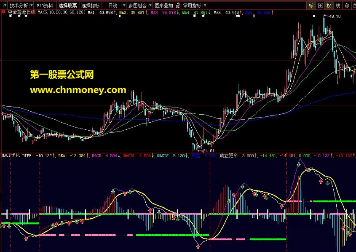The height and width of the screenshot is (252, 356).
Task: Toggle the 移 move button
Action: pos(347,5)
